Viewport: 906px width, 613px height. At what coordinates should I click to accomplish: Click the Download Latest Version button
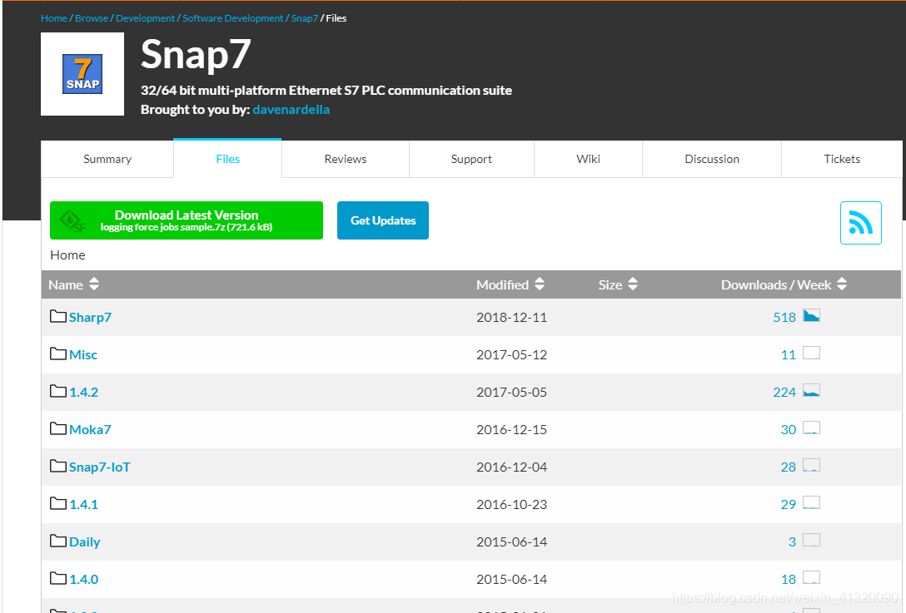(x=187, y=220)
